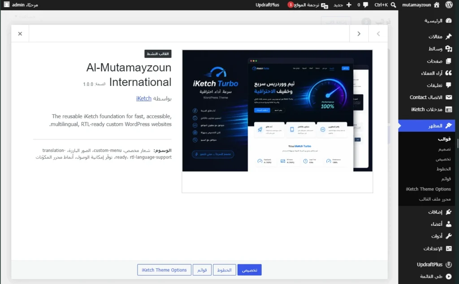Click the مقالات pin icon
This screenshot has height=284, width=459.
(x=448, y=37)
